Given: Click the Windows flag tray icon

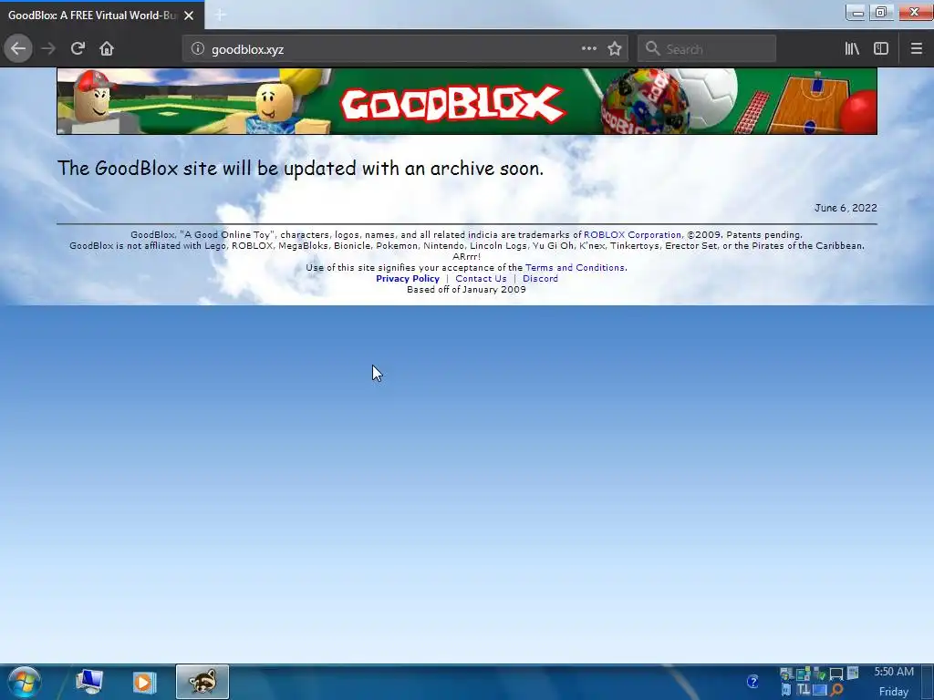Looking at the screenshot, I should tap(785, 674).
